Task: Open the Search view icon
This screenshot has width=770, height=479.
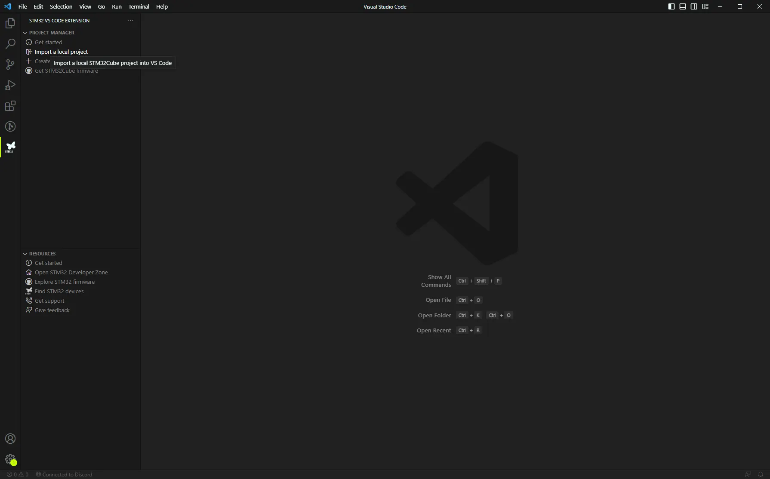Action: click(x=10, y=44)
